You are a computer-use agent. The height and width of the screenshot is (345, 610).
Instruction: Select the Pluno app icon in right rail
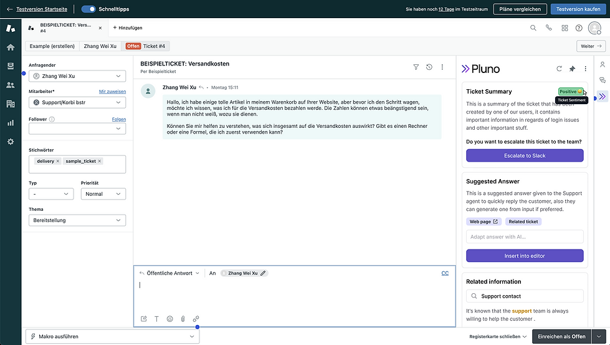[603, 96]
